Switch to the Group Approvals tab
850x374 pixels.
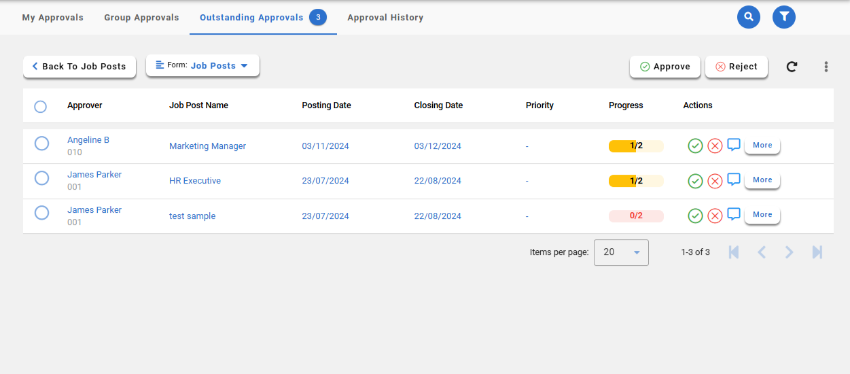tap(141, 18)
